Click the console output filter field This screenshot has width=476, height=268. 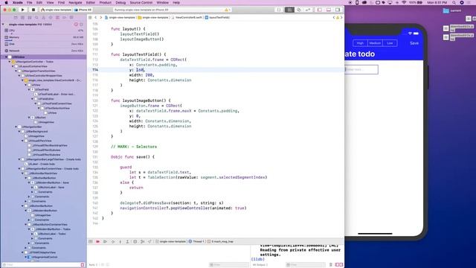306,265
